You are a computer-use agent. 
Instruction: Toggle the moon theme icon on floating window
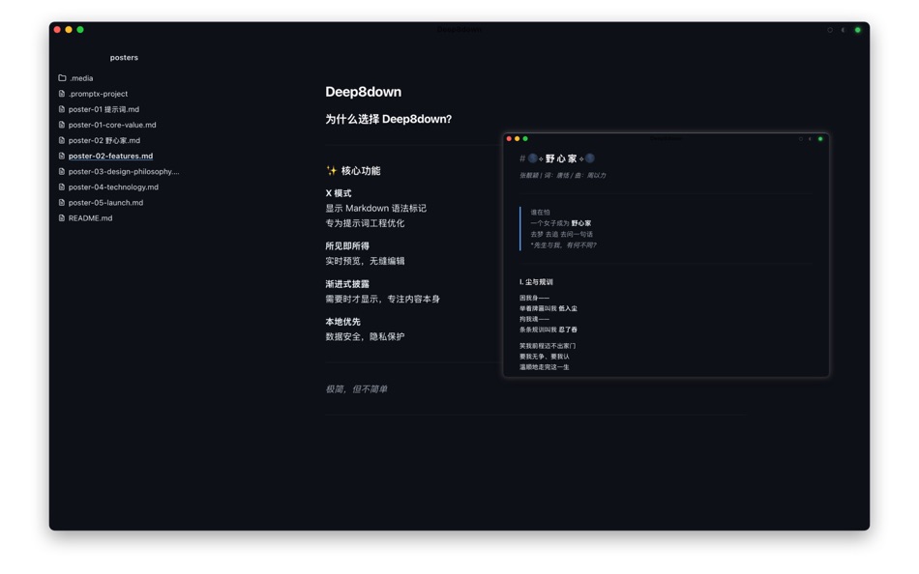click(x=811, y=139)
